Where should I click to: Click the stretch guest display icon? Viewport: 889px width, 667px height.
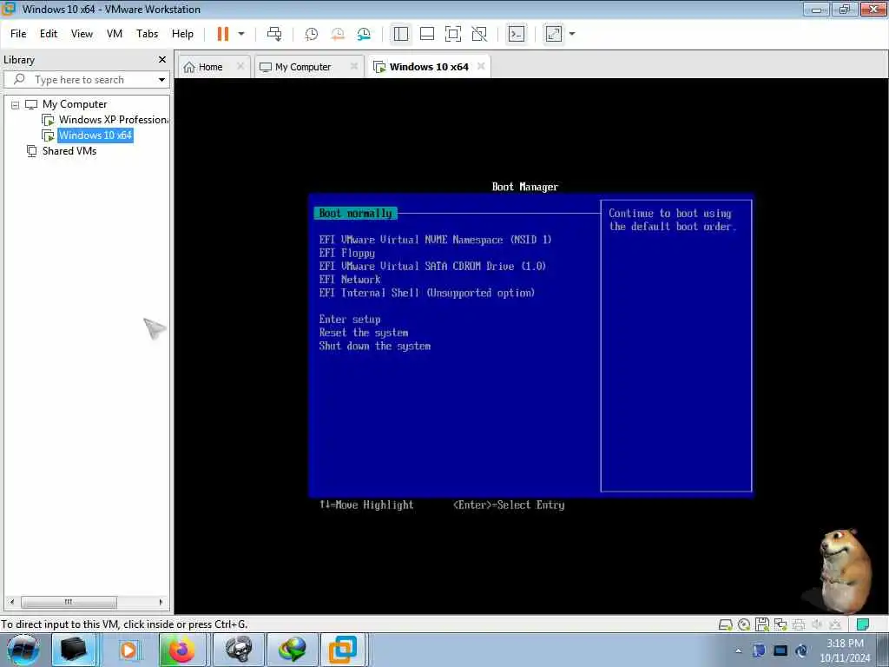tap(554, 34)
